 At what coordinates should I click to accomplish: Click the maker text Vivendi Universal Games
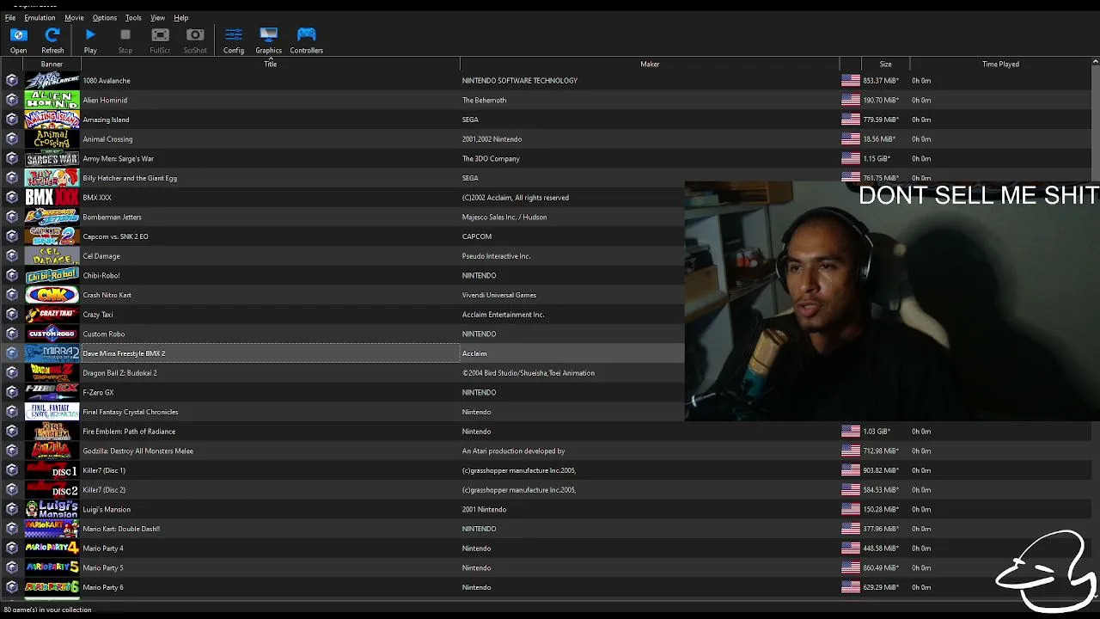click(498, 295)
